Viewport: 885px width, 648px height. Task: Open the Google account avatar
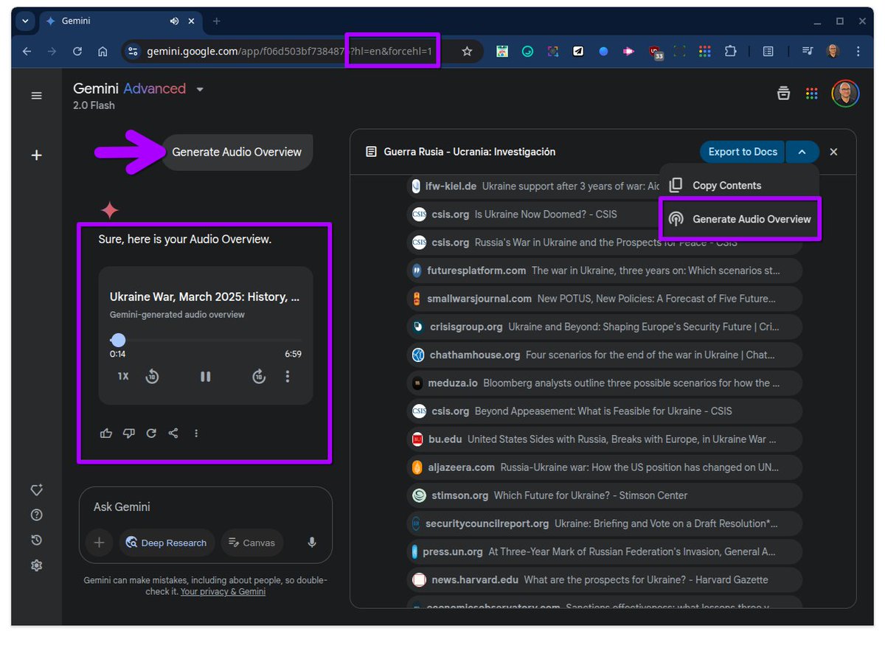845,94
